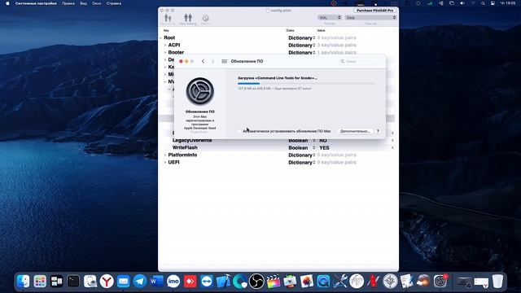Expand the PlatformInfo dictionary row
The image size is (521, 293).
(165, 155)
